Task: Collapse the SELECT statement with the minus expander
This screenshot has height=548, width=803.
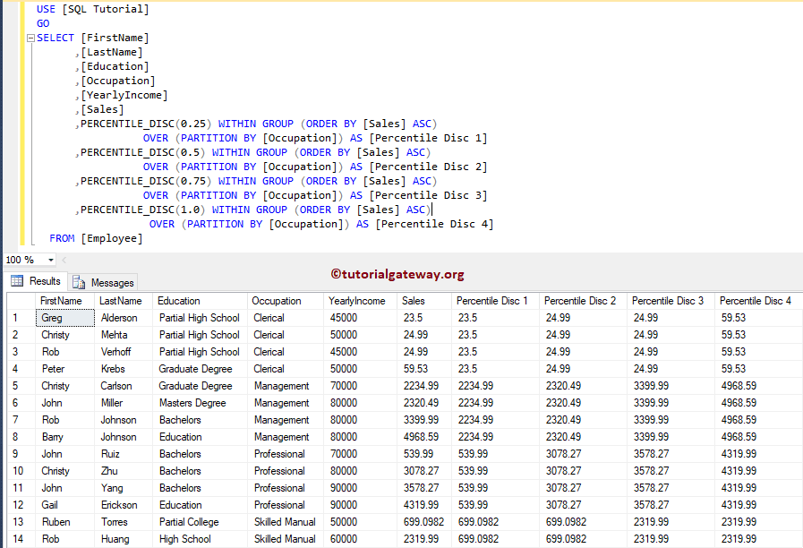Action: [x=30, y=37]
